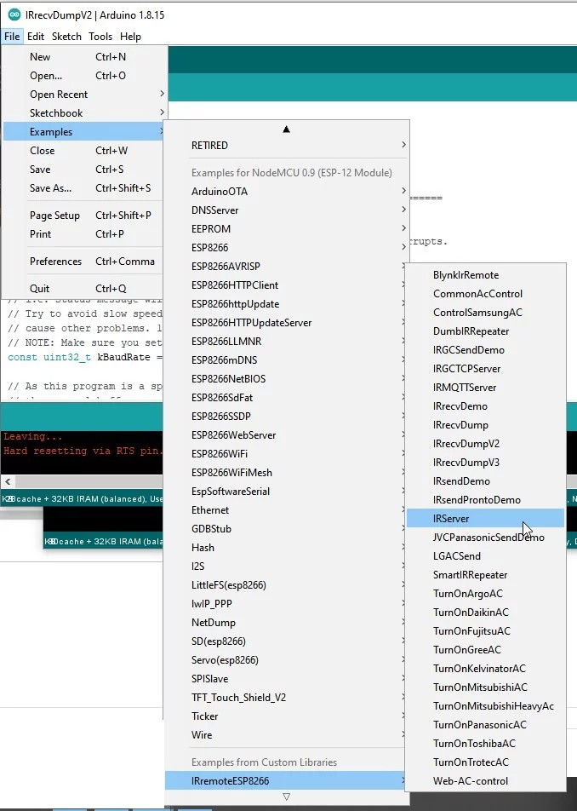Expand the ESP8266HTTPUpdateServer examples entry
Image resolution: width=577 pixels, height=811 pixels.
pos(286,322)
